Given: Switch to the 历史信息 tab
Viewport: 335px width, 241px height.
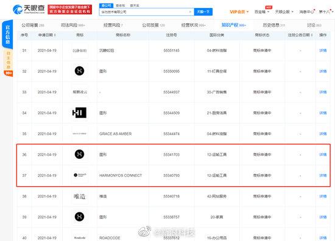Looking at the screenshot, I should 274,25.
